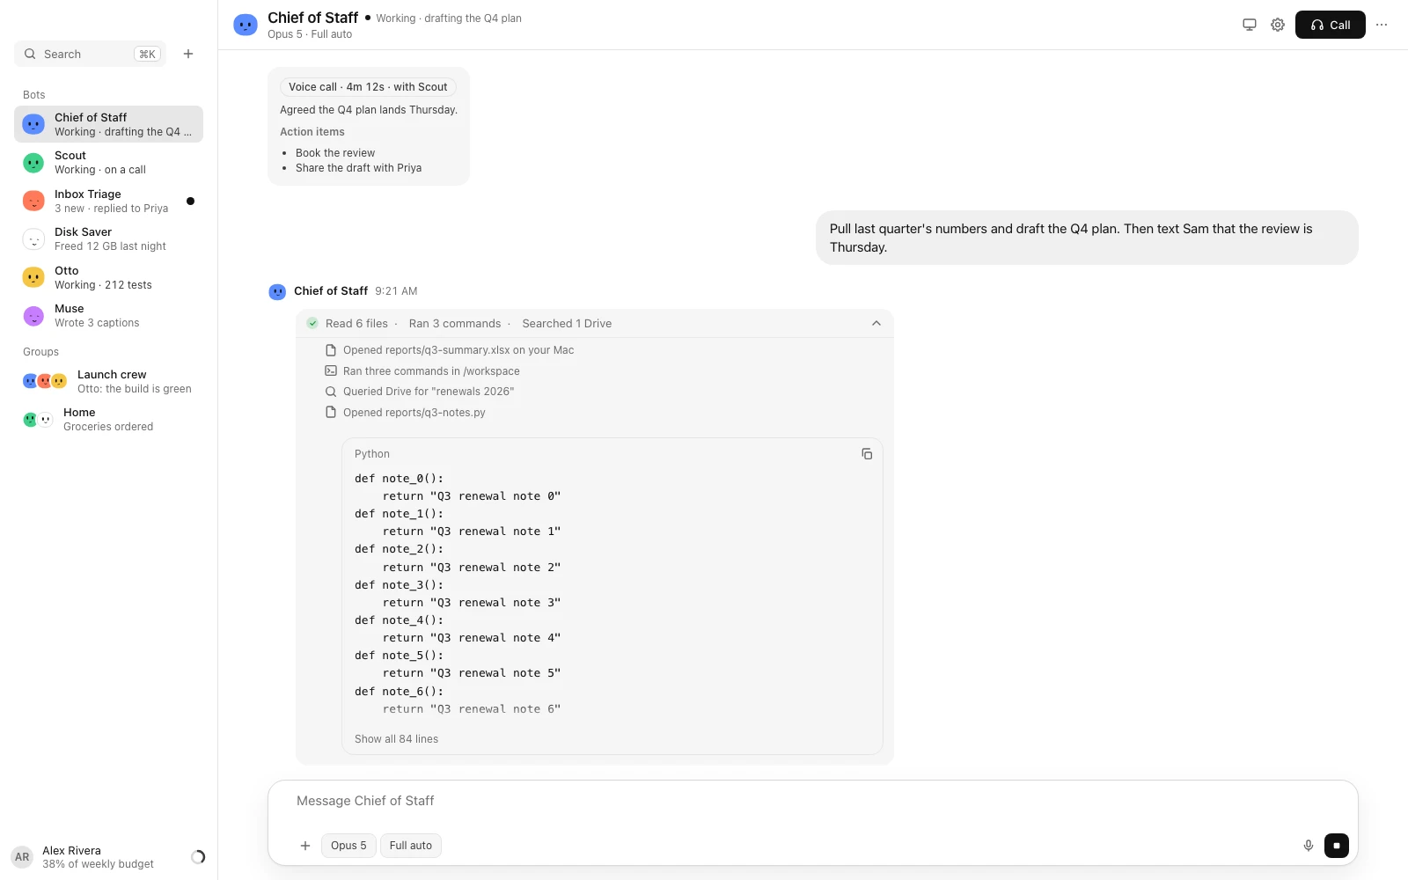Collapse the activity summary chevron

pyautogui.click(x=876, y=324)
